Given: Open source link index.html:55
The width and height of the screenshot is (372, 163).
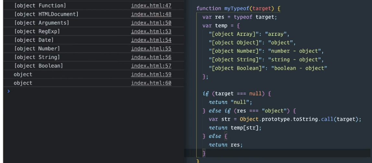Looking at the screenshot, I should tap(151, 49).
